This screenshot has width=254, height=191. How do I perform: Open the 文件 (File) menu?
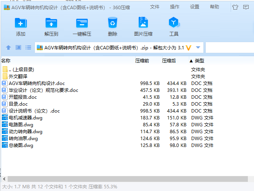[x=155, y=7]
